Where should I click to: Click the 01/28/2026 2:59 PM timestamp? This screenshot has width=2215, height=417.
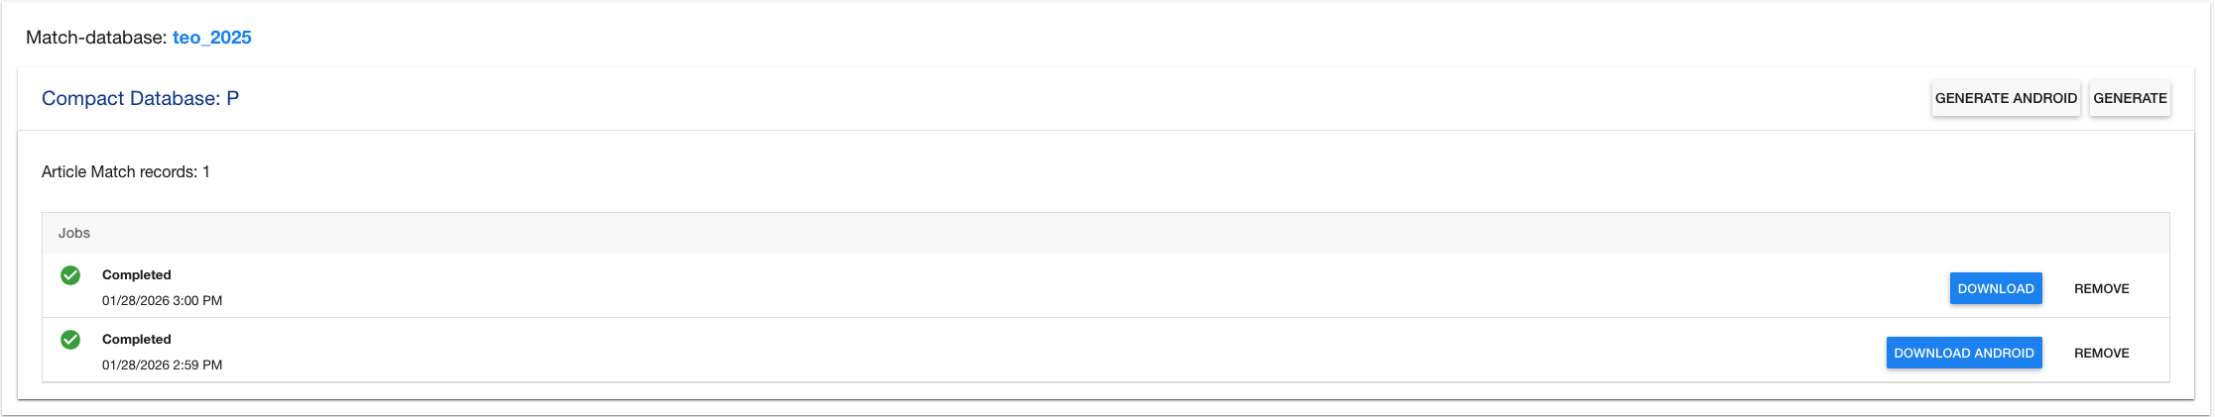tap(162, 365)
